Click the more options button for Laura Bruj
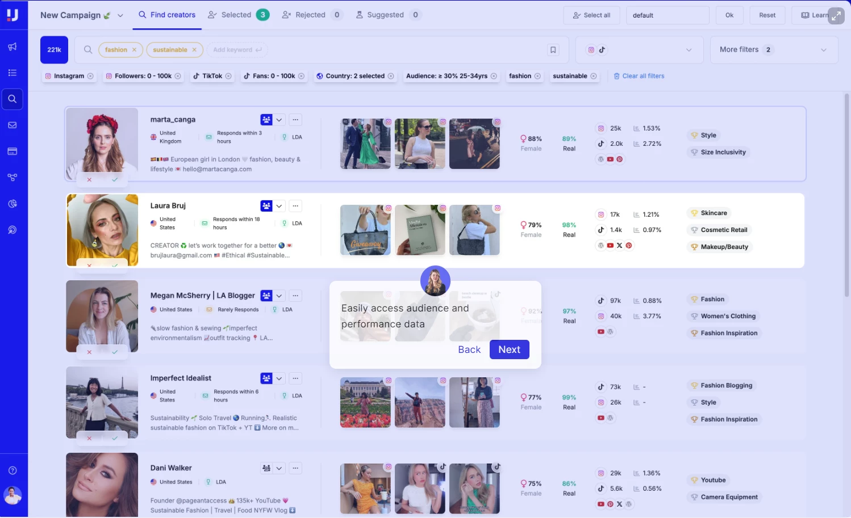This screenshot has width=851, height=518. coord(295,206)
